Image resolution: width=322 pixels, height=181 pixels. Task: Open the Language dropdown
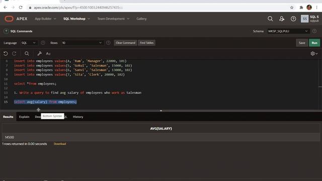(x=29, y=43)
